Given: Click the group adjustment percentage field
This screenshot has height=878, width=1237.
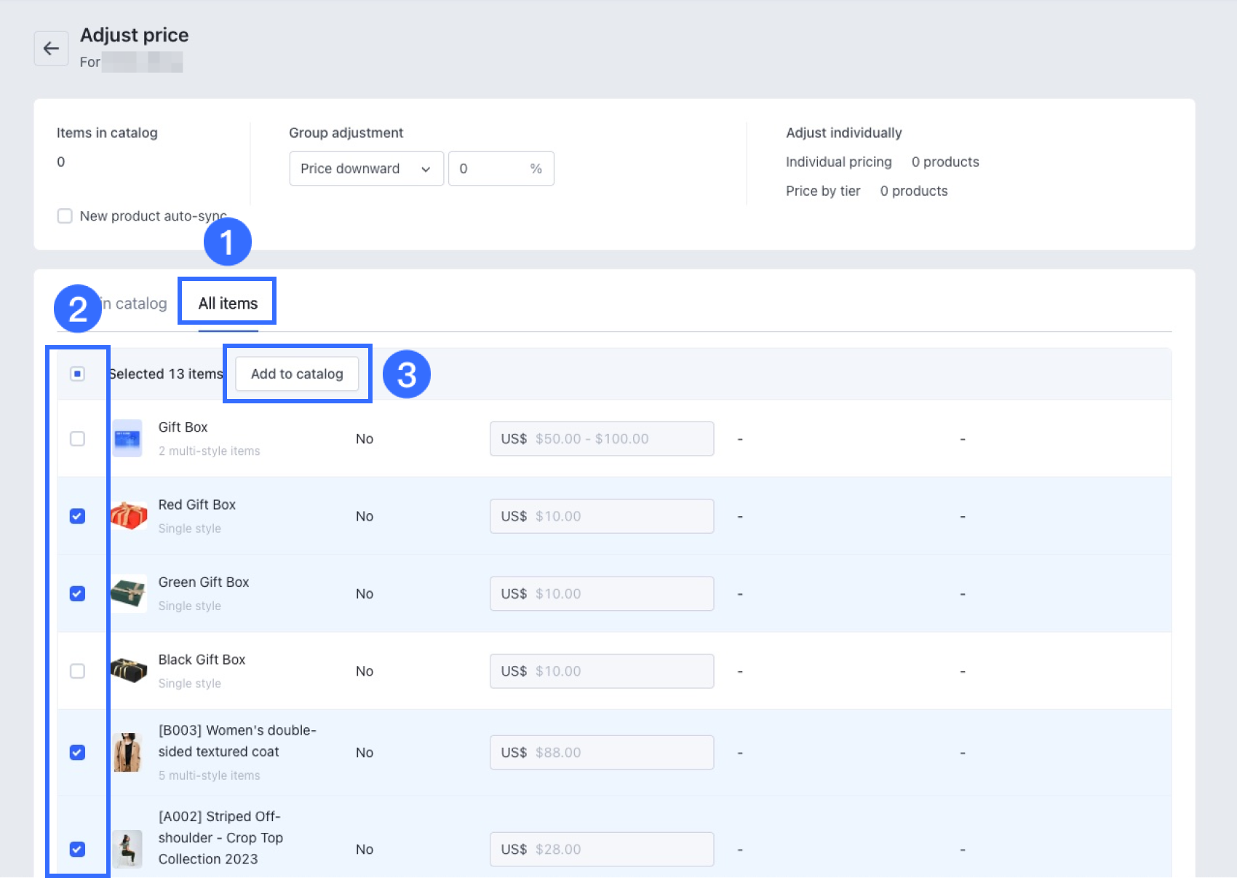Looking at the screenshot, I should (491, 169).
